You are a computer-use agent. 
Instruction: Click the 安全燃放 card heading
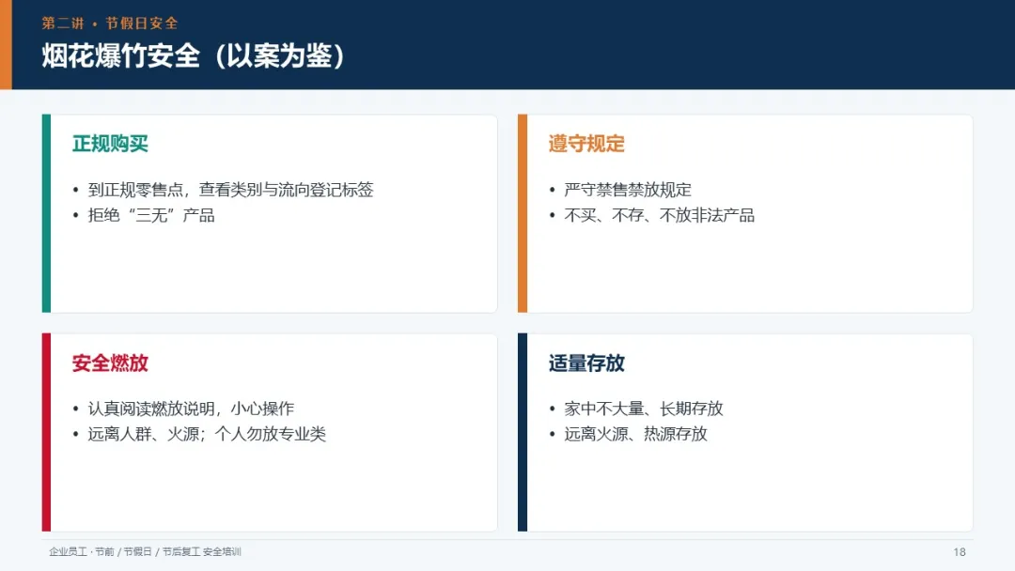tap(110, 363)
